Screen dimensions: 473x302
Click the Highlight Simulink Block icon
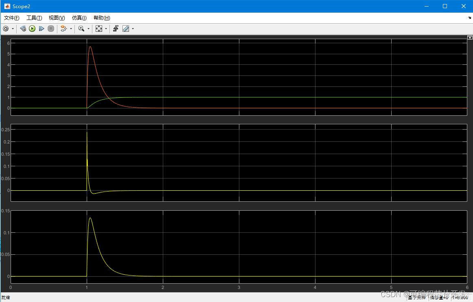point(64,29)
